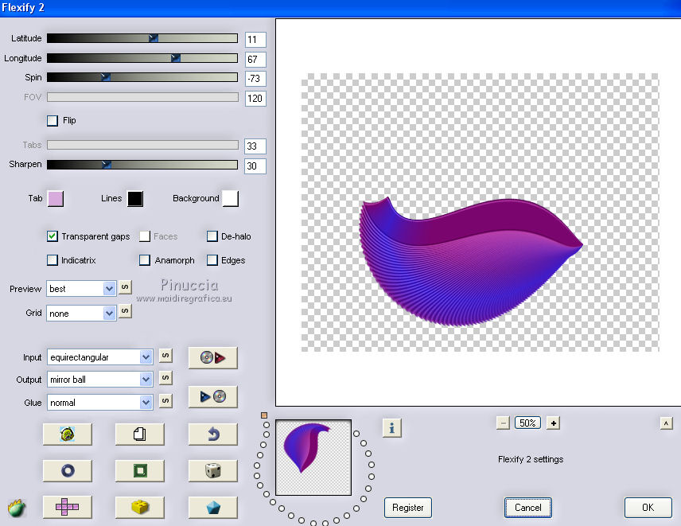Click the blue info i button
This screenshot has height=526, width=681.
tap(391, 428)
